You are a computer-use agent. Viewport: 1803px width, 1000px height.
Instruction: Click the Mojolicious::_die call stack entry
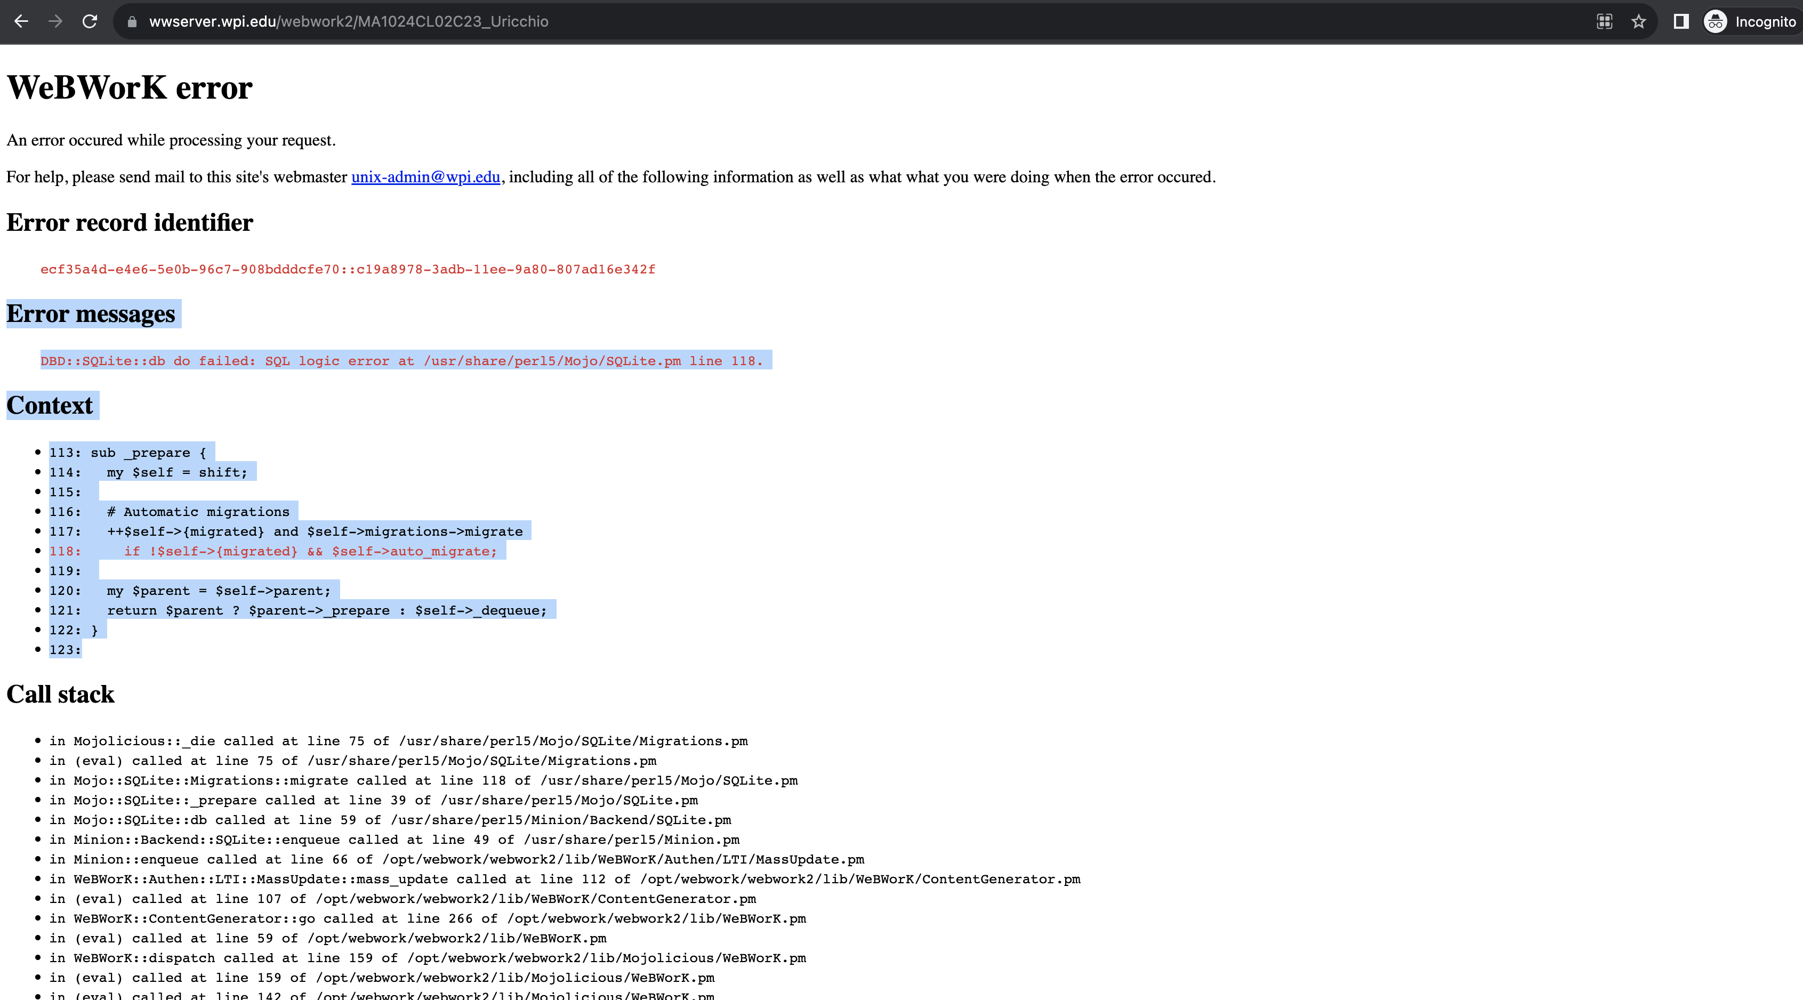[398, 741]
